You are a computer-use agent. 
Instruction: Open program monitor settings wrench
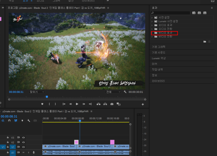[x=125, y=92]
